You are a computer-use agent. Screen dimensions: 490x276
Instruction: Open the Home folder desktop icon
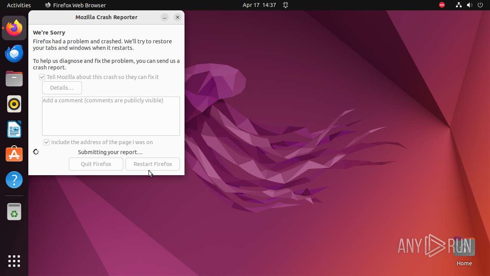(464, 251)
